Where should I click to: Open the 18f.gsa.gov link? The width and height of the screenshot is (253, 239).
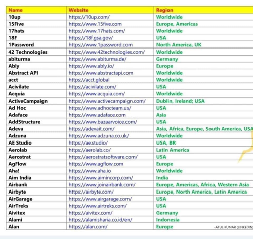91,38
